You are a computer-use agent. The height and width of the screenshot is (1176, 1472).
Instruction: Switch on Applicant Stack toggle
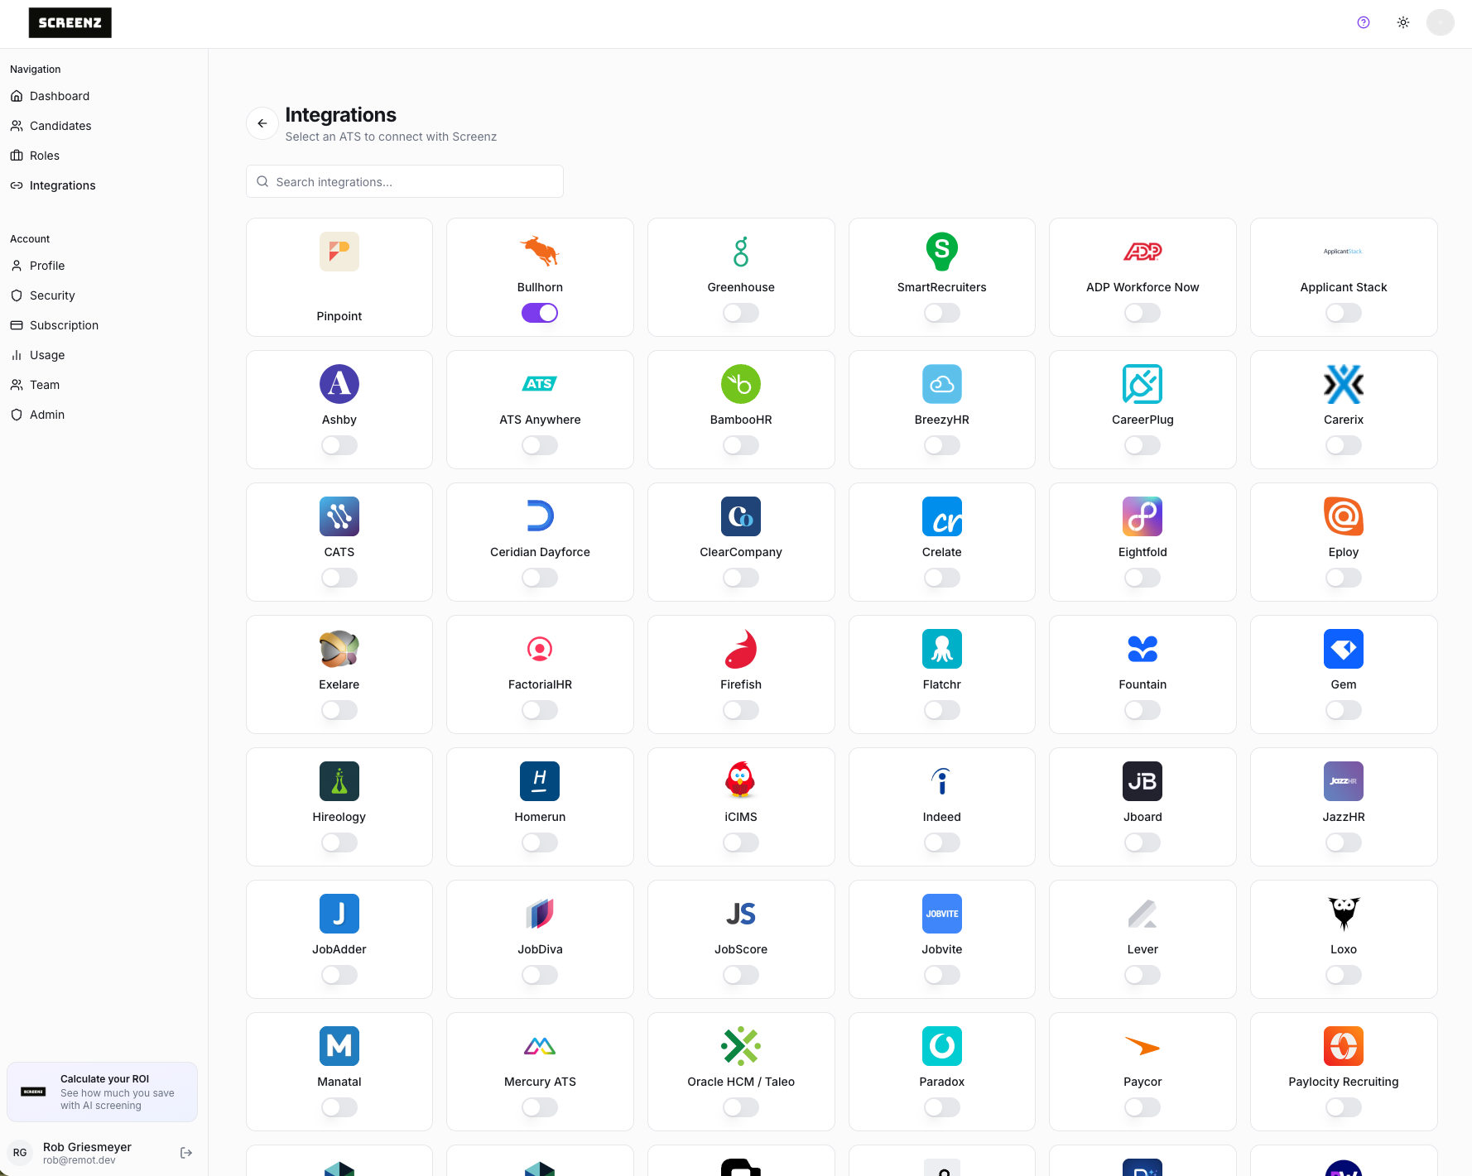tap(1344, 313)
